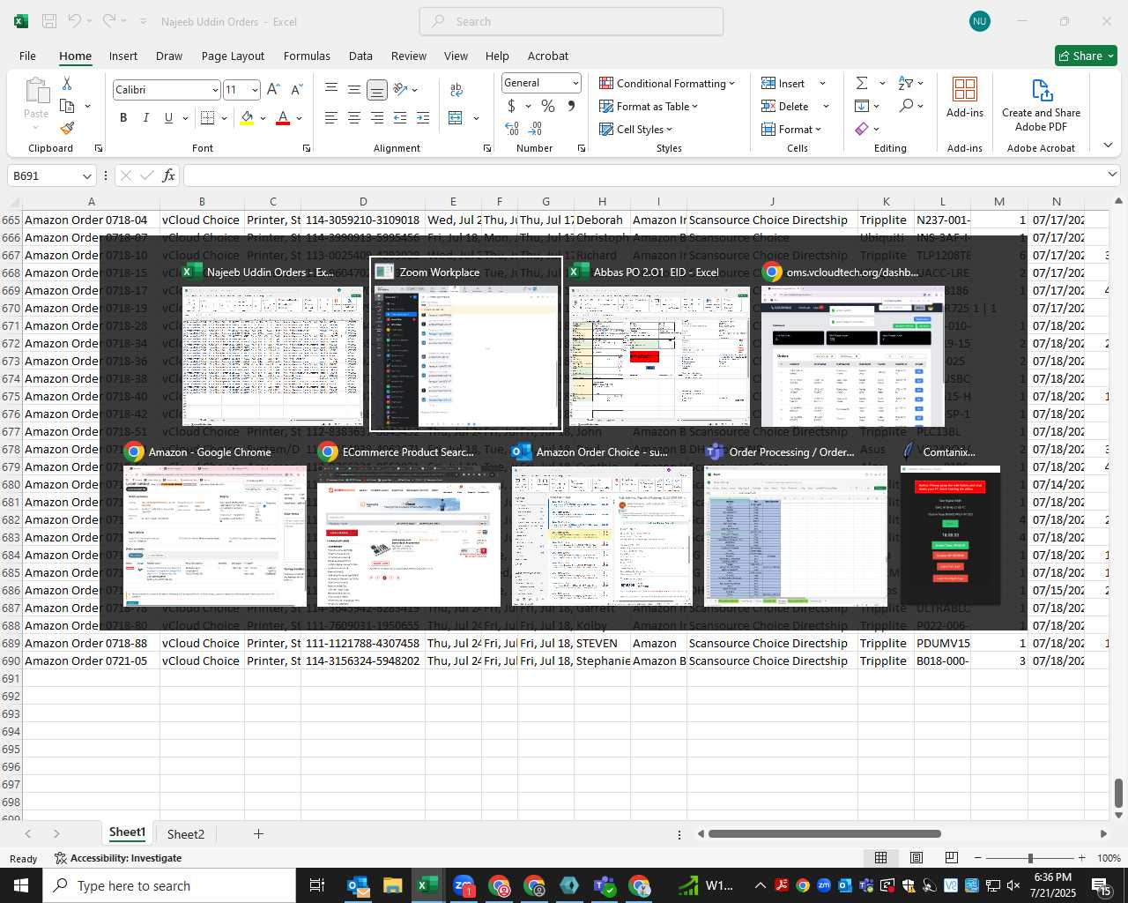Apply Center horizontal alignment
Viewport: 1128px width, 903px height.
tap(353, 118)
